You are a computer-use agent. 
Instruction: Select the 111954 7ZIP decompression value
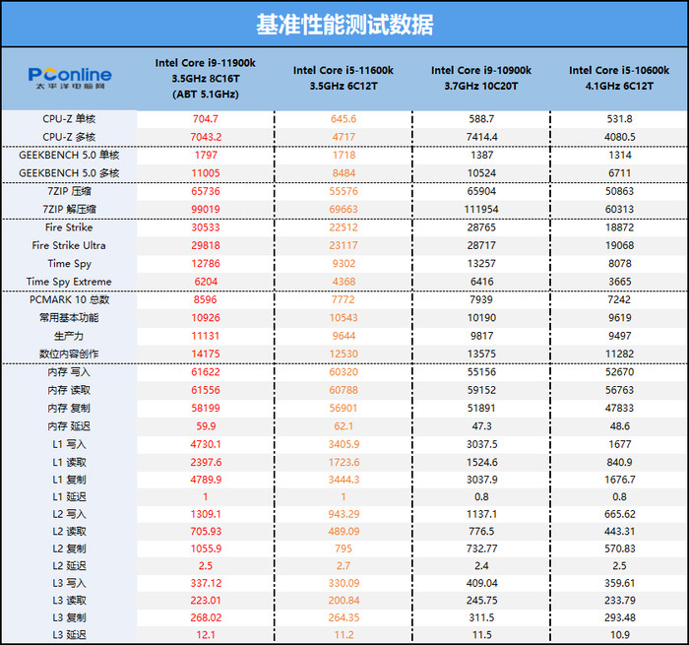pyautogui.click(x=481, y=210)
